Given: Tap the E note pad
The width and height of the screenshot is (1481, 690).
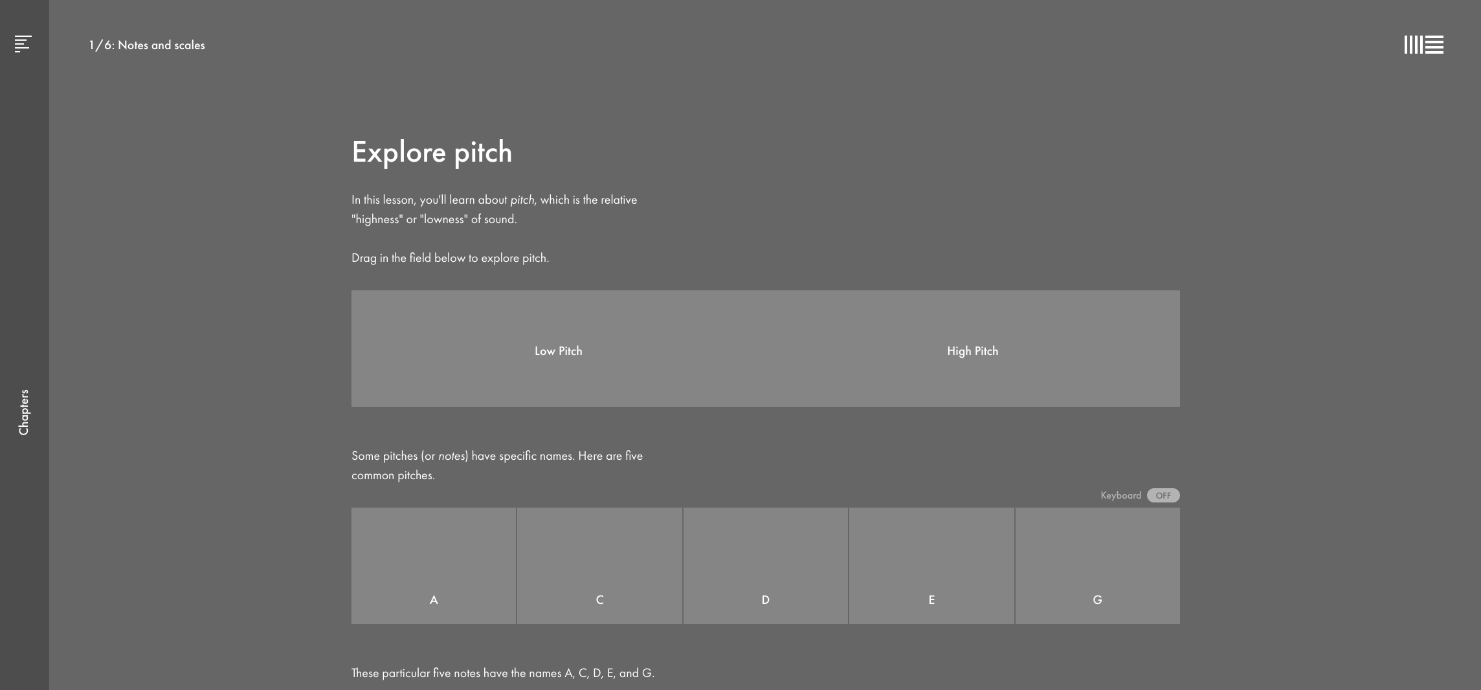Looking at the screenshot, I should (x=931, y=566).
